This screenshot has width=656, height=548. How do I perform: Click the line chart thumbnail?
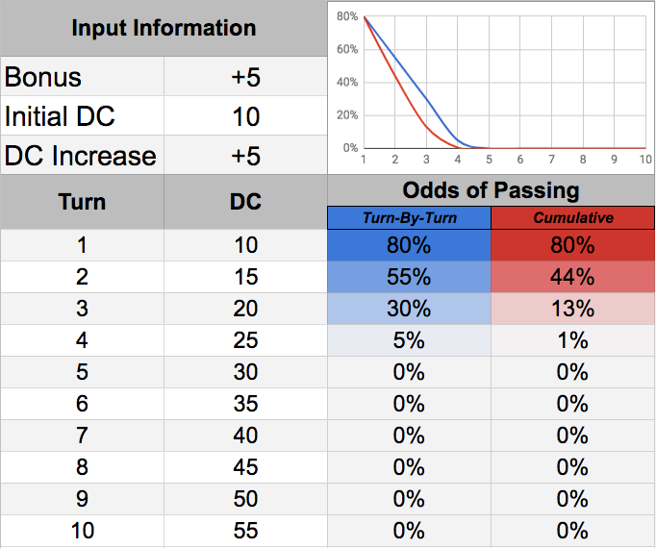tap(492, 87)
